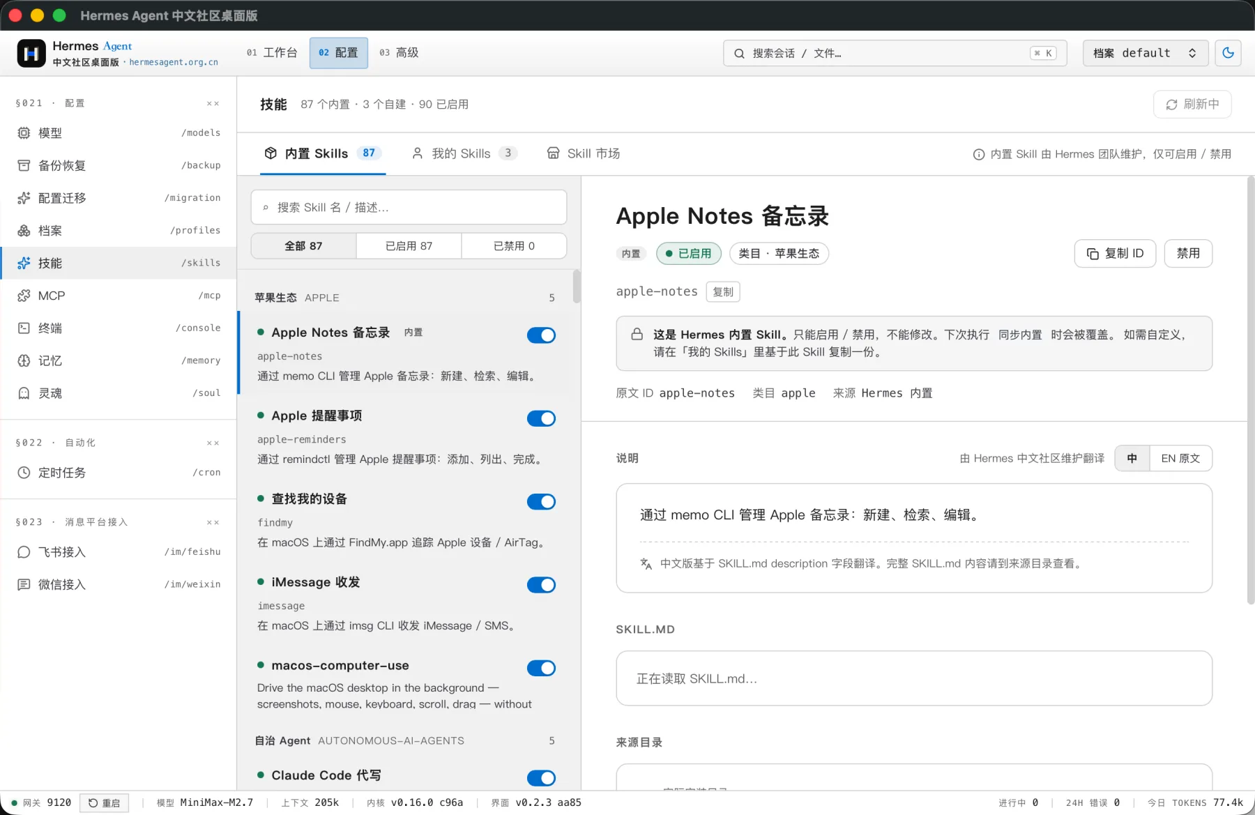Screen dimensions: 1255x815
Task: Toggle the dark mode moon icon
Action: [1228, 53]
